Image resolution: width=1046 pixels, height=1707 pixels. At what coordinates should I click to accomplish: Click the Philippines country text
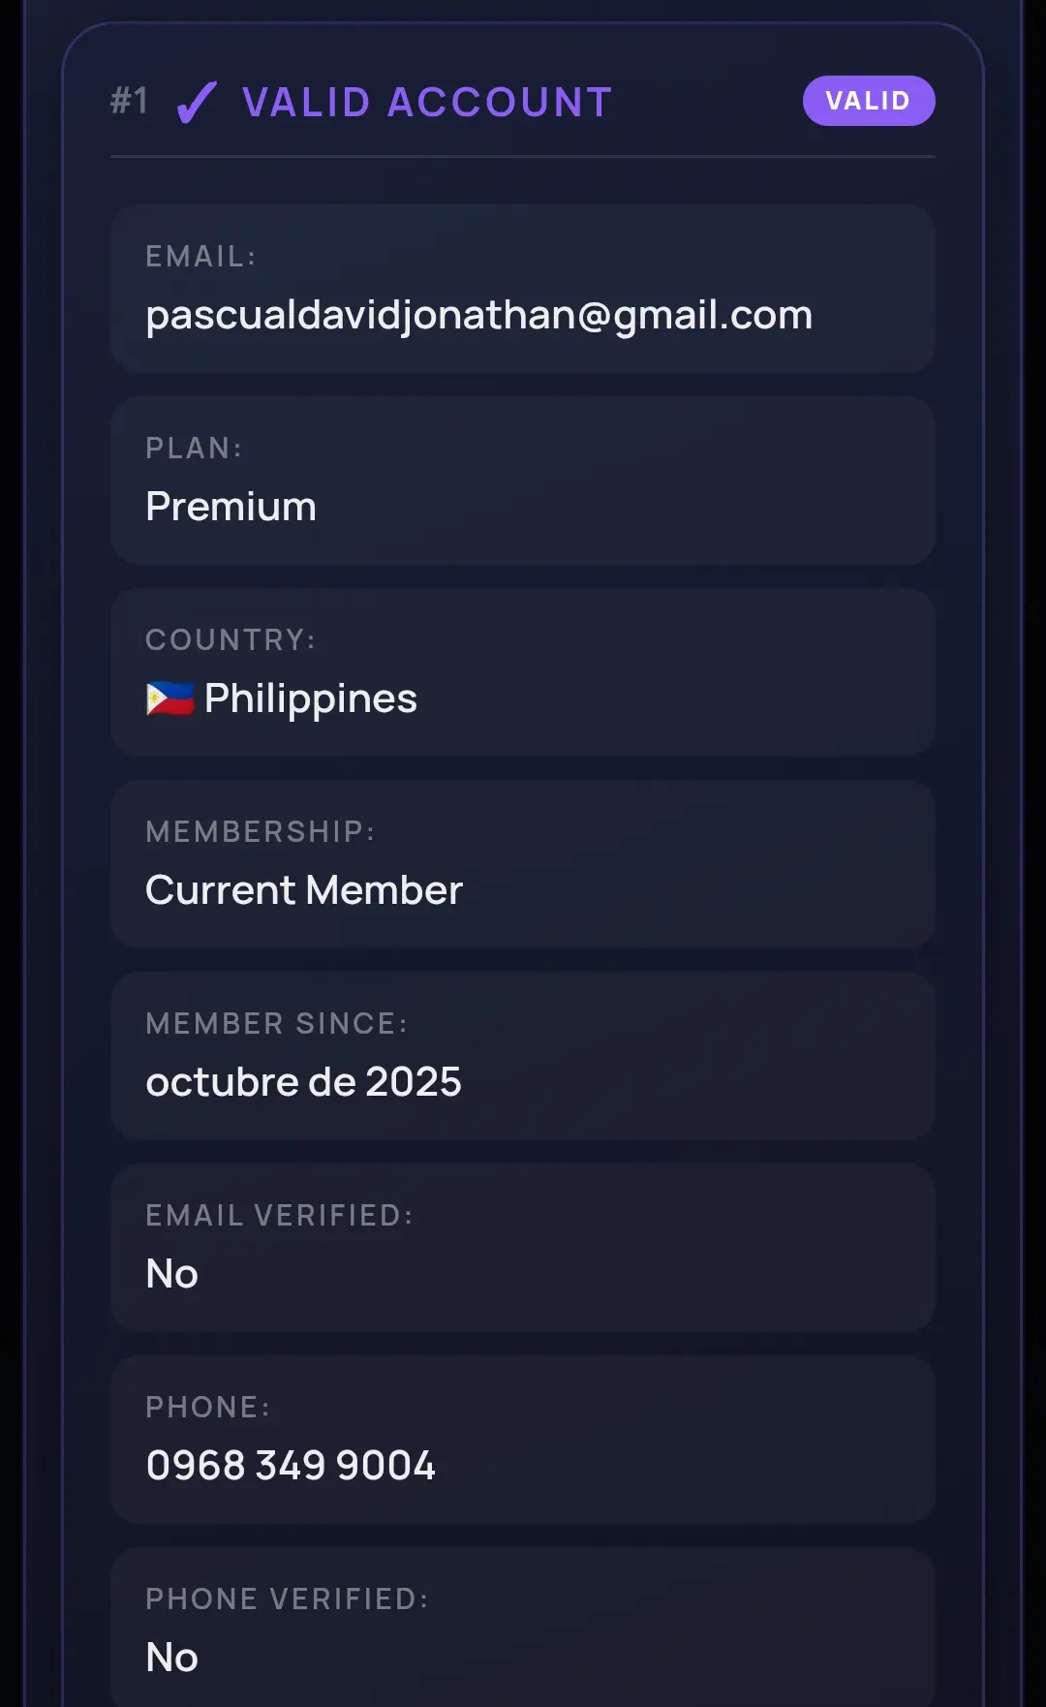point(311,699)
